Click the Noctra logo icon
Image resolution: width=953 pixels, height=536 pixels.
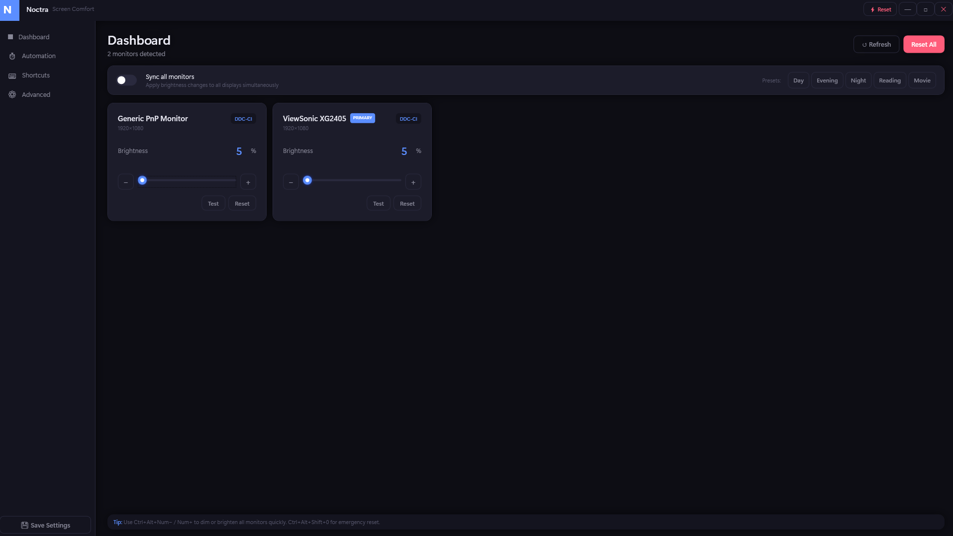coord(9,10)
